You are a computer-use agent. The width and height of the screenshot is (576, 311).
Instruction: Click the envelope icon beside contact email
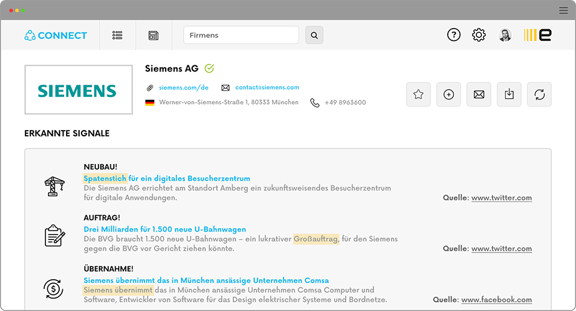pos(225,88)
